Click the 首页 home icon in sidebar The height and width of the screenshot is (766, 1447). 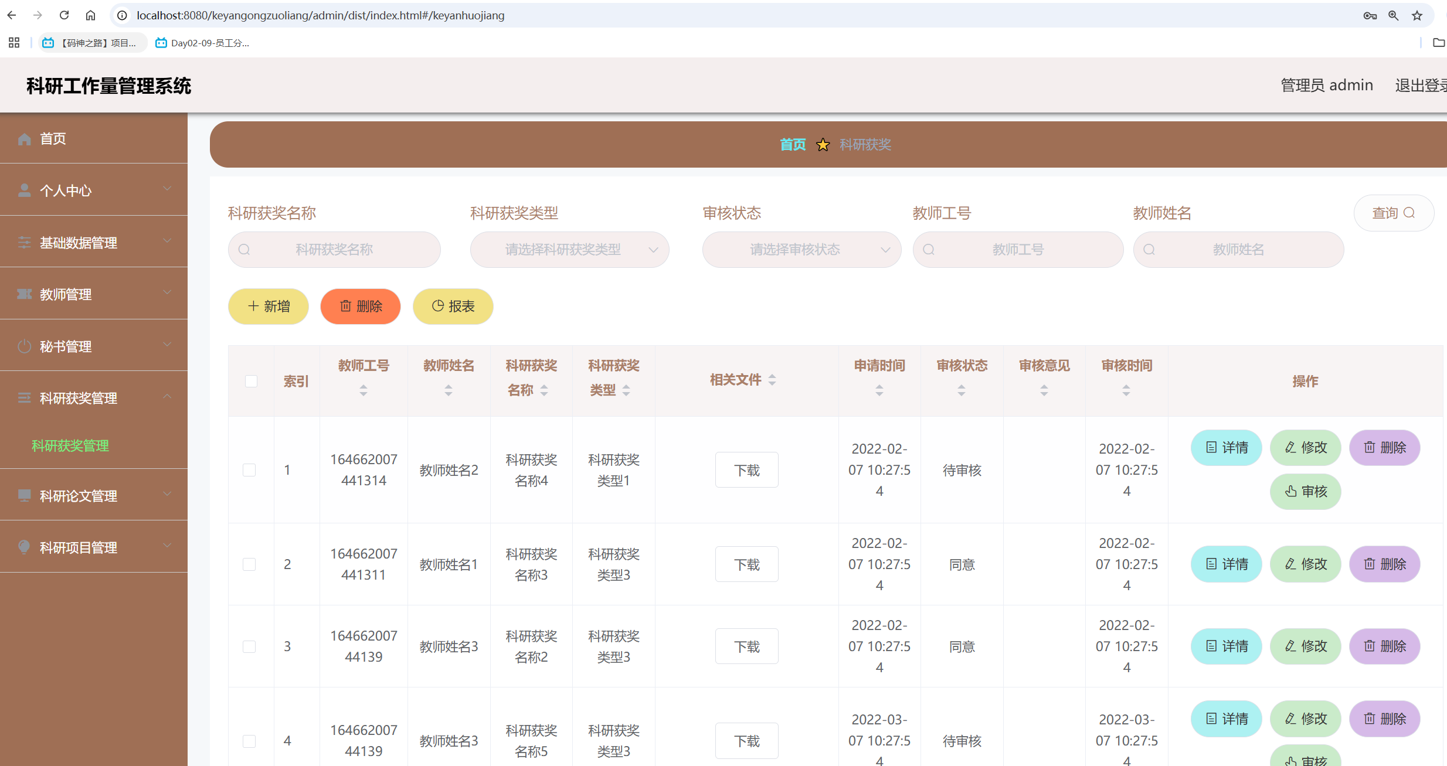(24, 138)
